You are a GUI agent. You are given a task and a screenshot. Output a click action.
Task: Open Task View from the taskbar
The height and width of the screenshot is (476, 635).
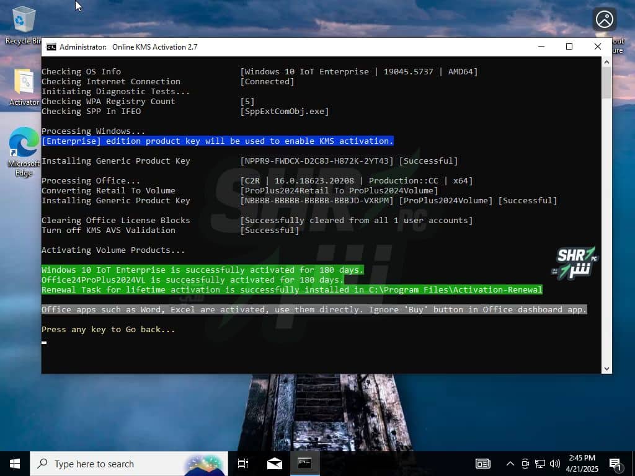(243, 464)
